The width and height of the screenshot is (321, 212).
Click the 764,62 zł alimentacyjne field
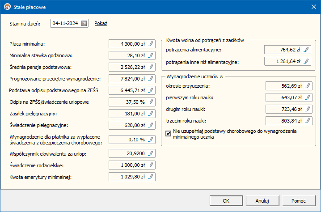(287, 50)
